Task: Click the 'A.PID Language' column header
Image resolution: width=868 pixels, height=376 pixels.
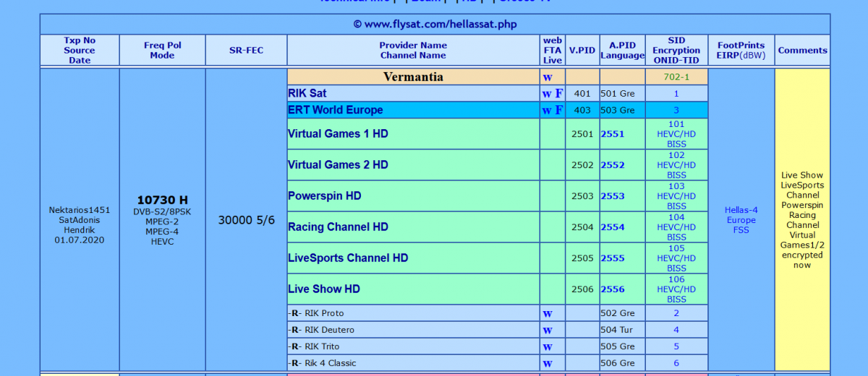Action: tap(622, 51)
